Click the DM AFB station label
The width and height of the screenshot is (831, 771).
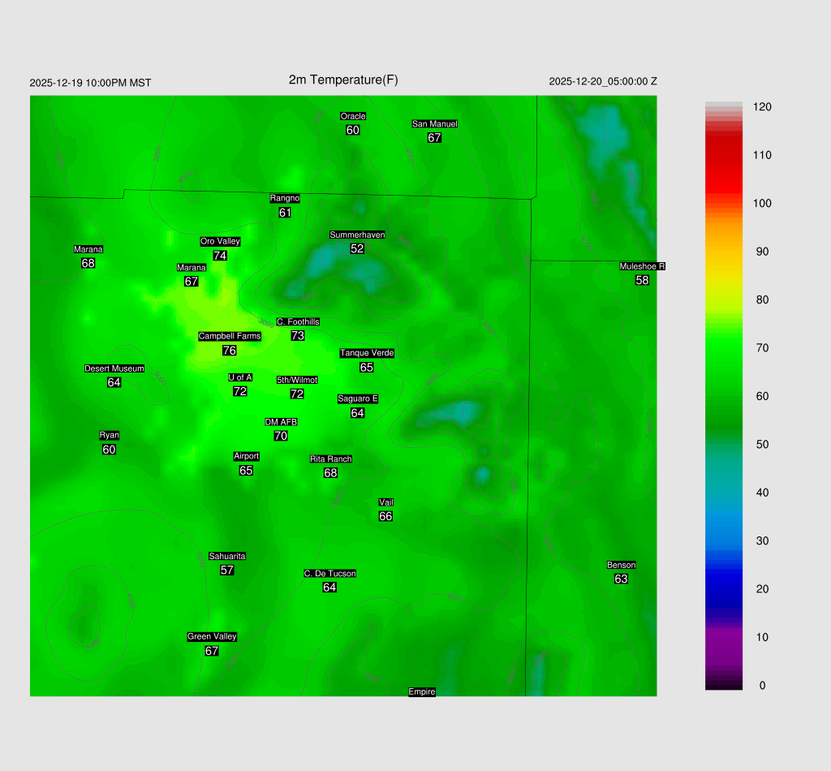coord(281,422)
